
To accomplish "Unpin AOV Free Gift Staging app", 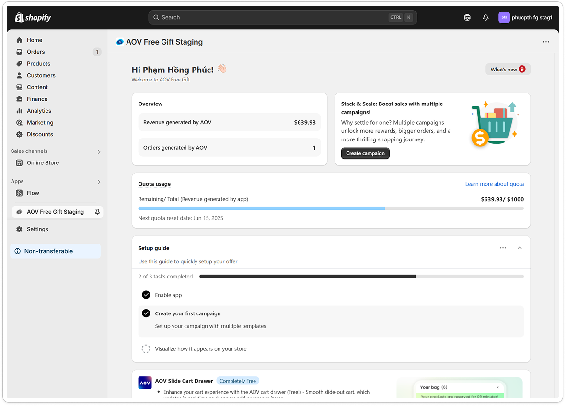I will tap(97, 212).
